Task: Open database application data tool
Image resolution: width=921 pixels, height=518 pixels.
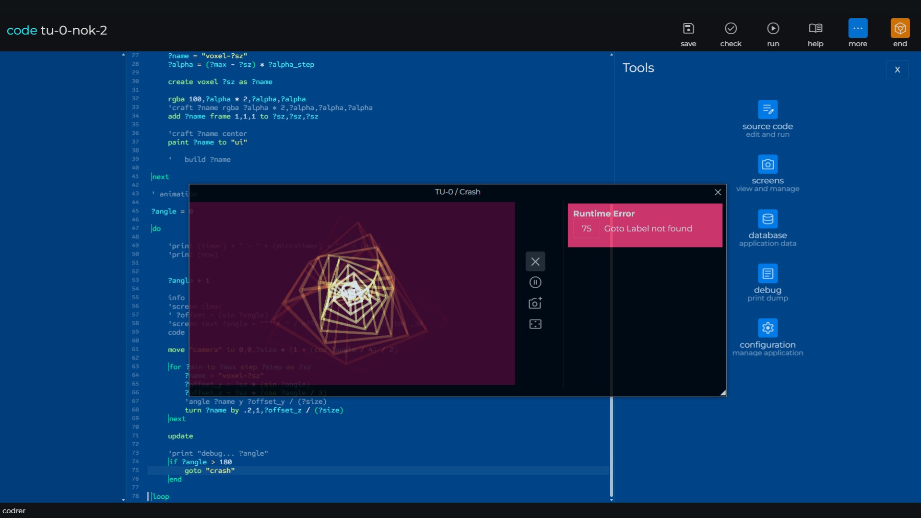Action: tap(767, 219)
